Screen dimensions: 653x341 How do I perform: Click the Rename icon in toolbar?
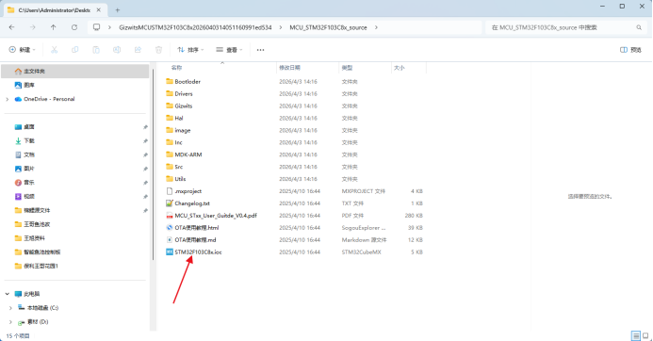pos(117,50)
